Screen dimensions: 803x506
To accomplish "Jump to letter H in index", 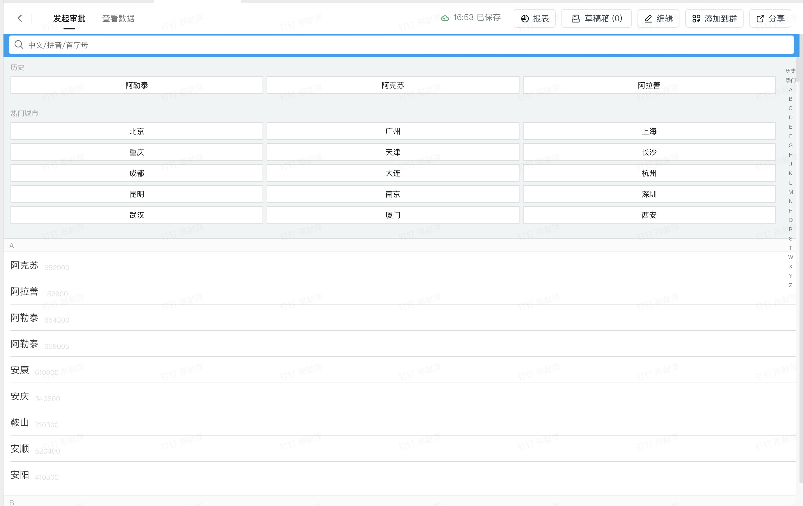I will pos(790,155).
